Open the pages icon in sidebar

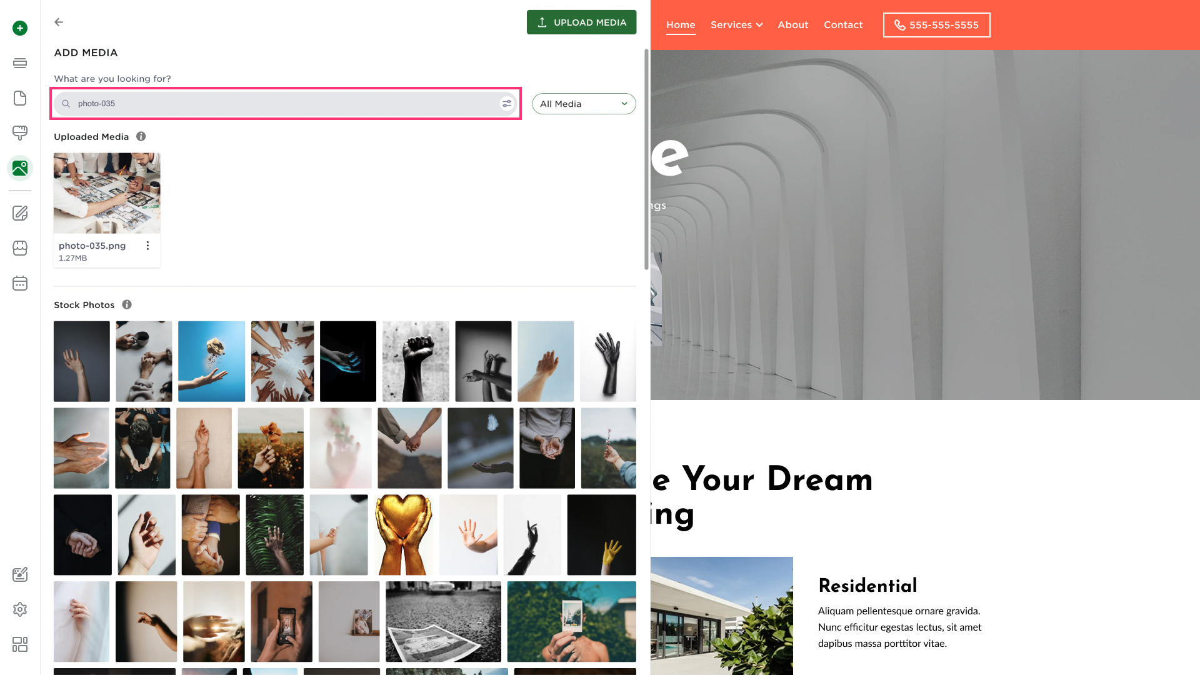click(x=20, y=98)
